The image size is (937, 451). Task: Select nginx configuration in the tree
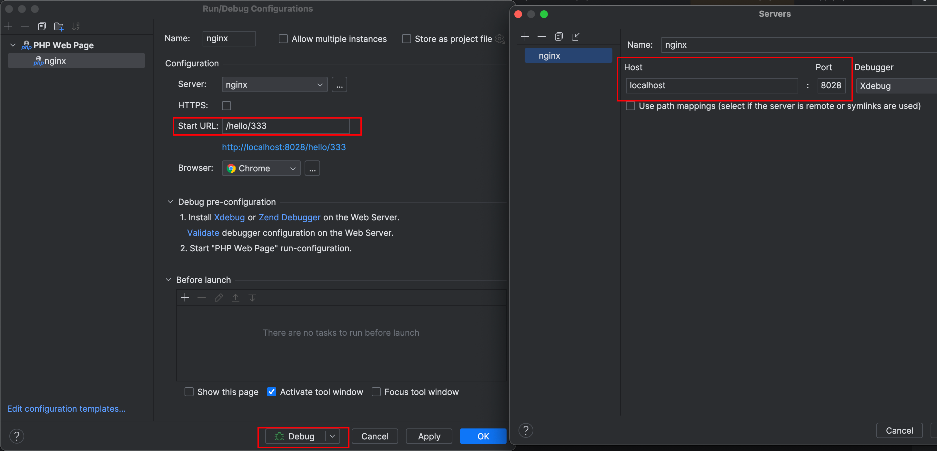76,61
